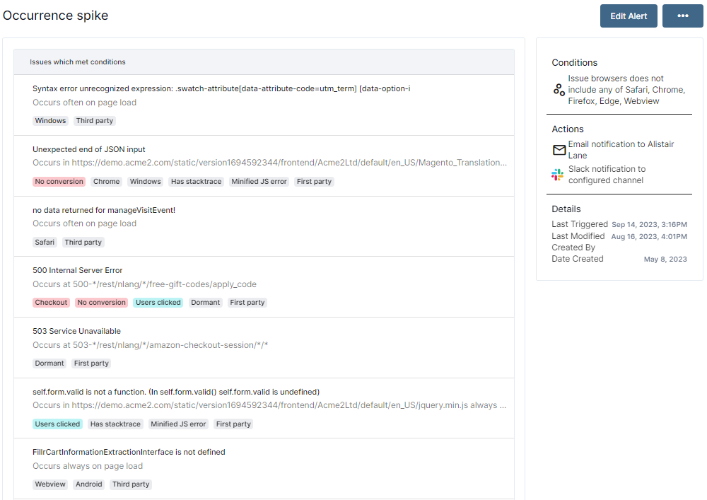Click First party tag on Unexpected end of JSON issue
The width and height of the screenshot is (707, 500).
pos(315,181)
